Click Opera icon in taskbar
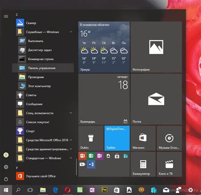 (67, 190)
